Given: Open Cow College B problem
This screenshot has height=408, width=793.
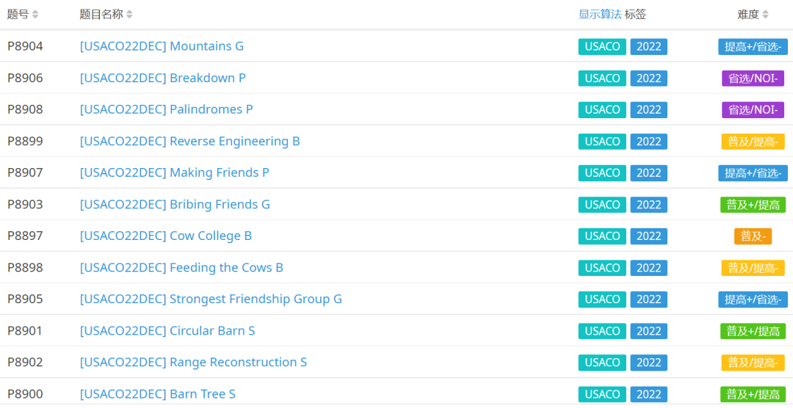Looking at the screenshot, I should [x=165, y=236].
